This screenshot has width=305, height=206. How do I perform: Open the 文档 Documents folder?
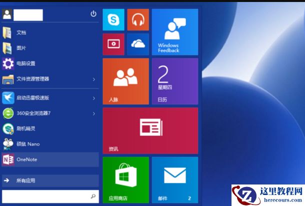pyautogui.click(x=50, y=32)
